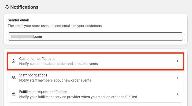The height and width of the screenshot is (106, 192).
Task: Click the bell icon beside Notifications heading
Action: coord(7,7)
